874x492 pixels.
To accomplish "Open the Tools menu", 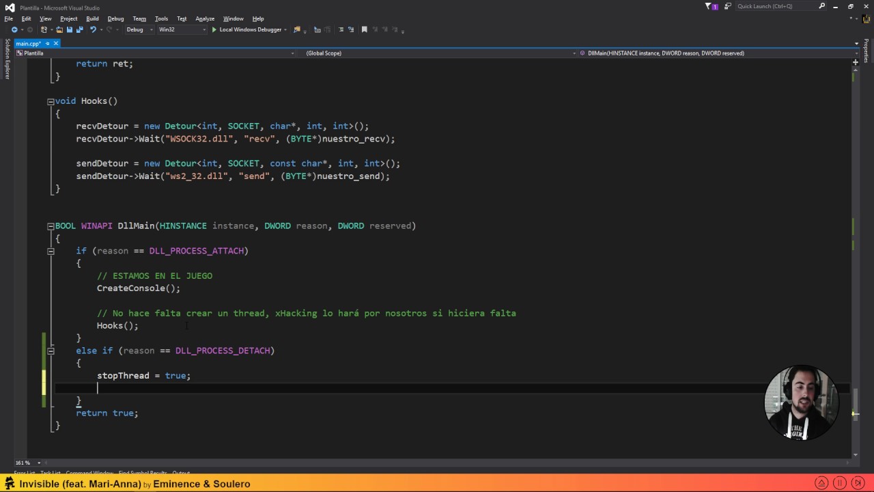I will point(161,18).
